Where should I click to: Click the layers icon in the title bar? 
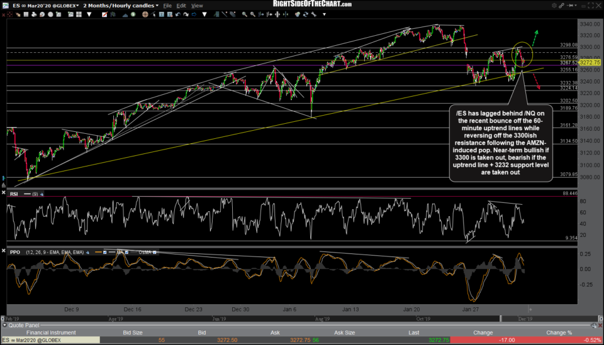click(554, 6)
